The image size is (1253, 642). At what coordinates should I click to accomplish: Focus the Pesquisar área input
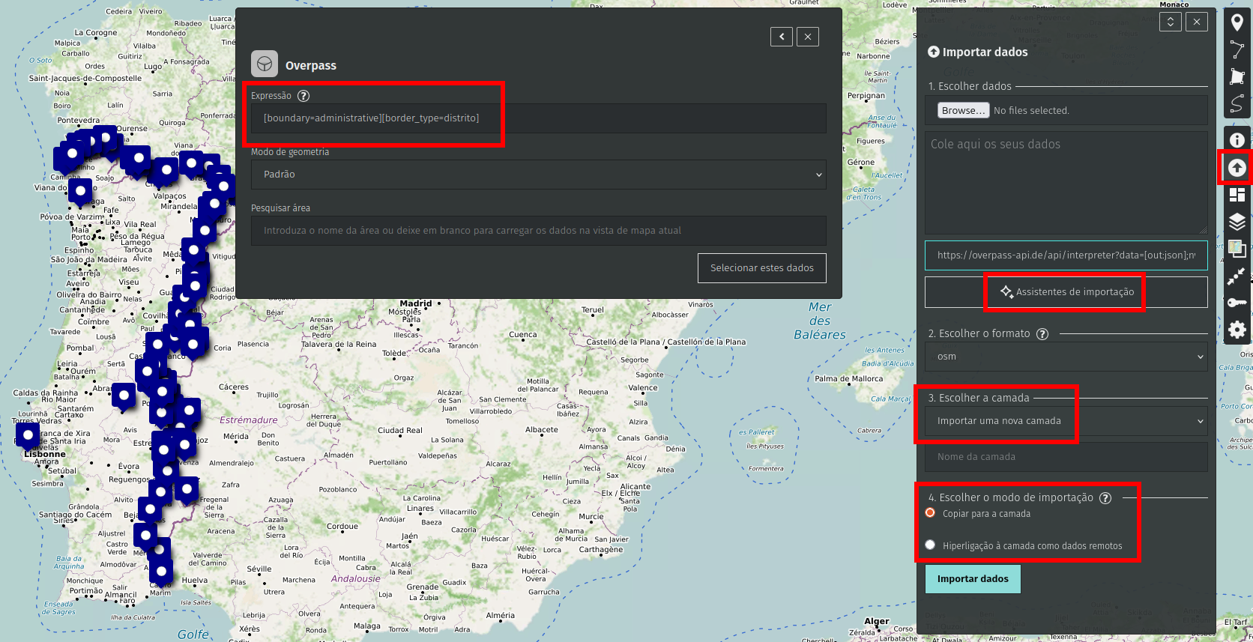point(538,231)
